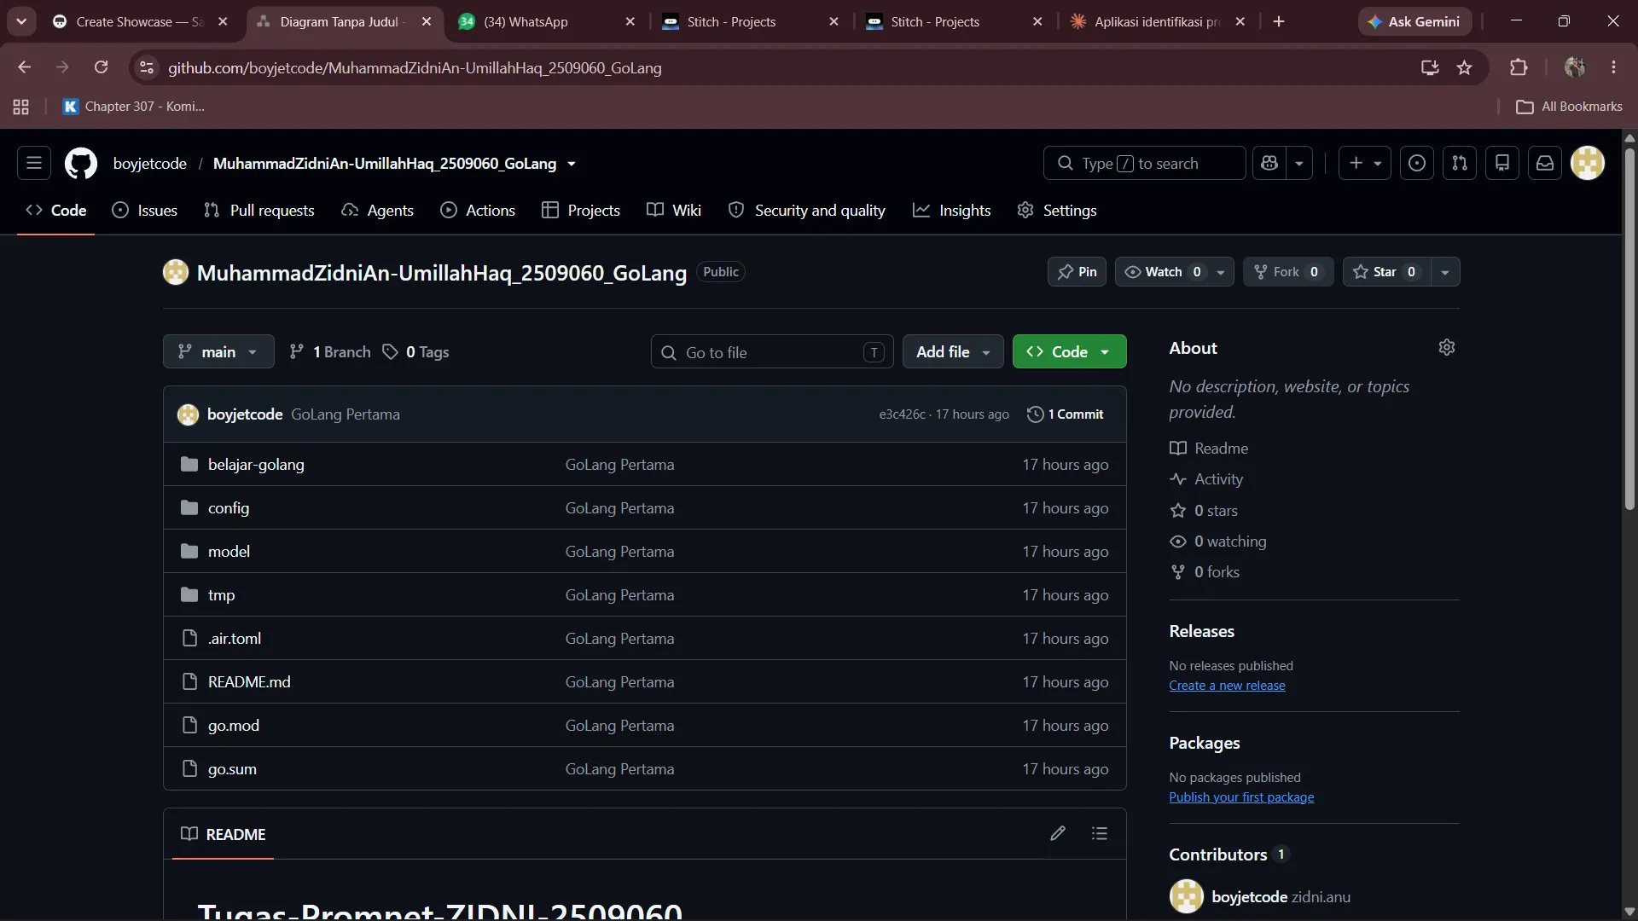The height and width of the screenshot is (921, 1638).
Task: Open the go.mod file
Action: 234,726
